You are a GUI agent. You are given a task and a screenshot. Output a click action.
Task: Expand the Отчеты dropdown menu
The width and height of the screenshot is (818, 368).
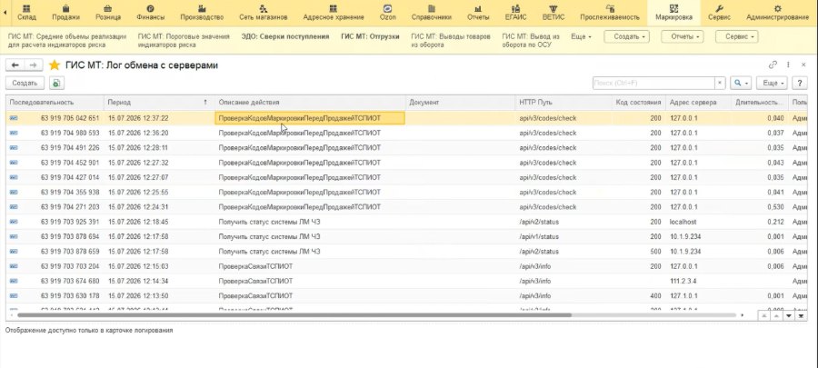pyautogui.click(x=682, y=37)
